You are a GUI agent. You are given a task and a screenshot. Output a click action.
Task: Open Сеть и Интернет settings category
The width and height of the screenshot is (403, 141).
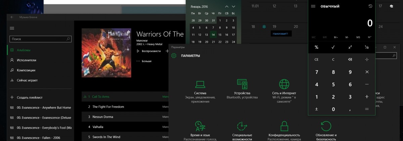pos(284,91)
